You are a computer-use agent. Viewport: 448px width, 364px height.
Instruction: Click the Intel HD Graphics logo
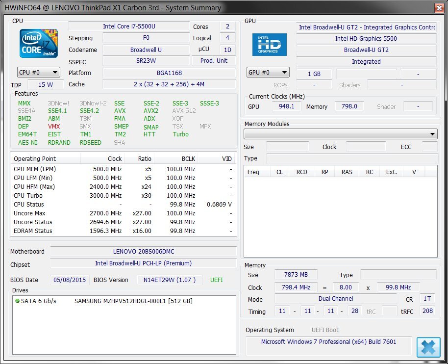269,44
